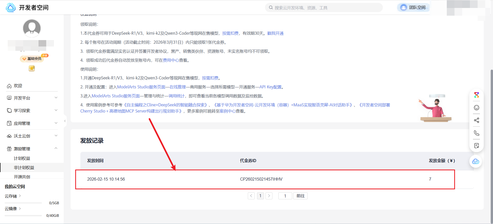Collapse the sidebar with the arrow handle

tap(65, 121)
